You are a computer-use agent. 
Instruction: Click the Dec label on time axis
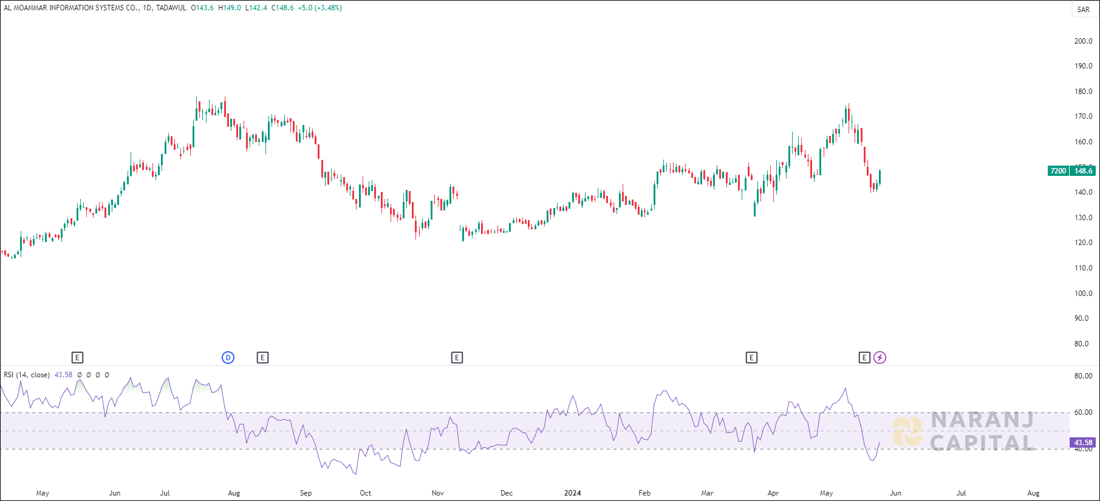click(506, 493)
